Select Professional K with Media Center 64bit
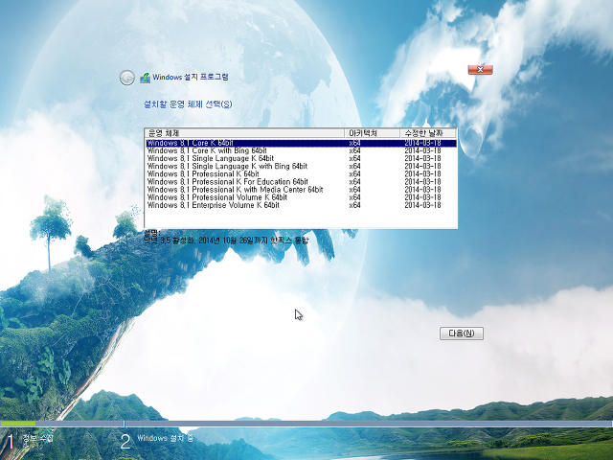Viewport: 613px width, 460px height. [x=301, y=190]
